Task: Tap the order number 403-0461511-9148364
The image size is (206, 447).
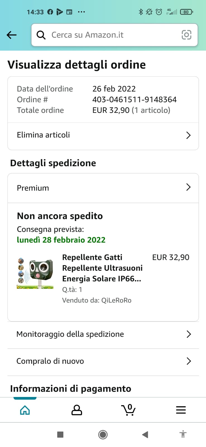Action: click(x=134, y=99)
